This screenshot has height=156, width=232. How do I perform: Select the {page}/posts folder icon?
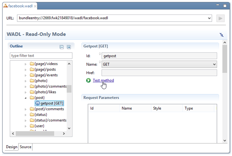(x=32, y=69)
